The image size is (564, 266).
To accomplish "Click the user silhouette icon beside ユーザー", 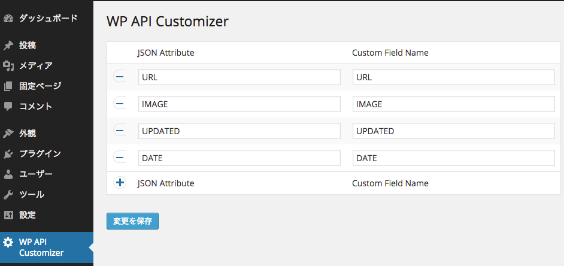I will click(8, 174).
